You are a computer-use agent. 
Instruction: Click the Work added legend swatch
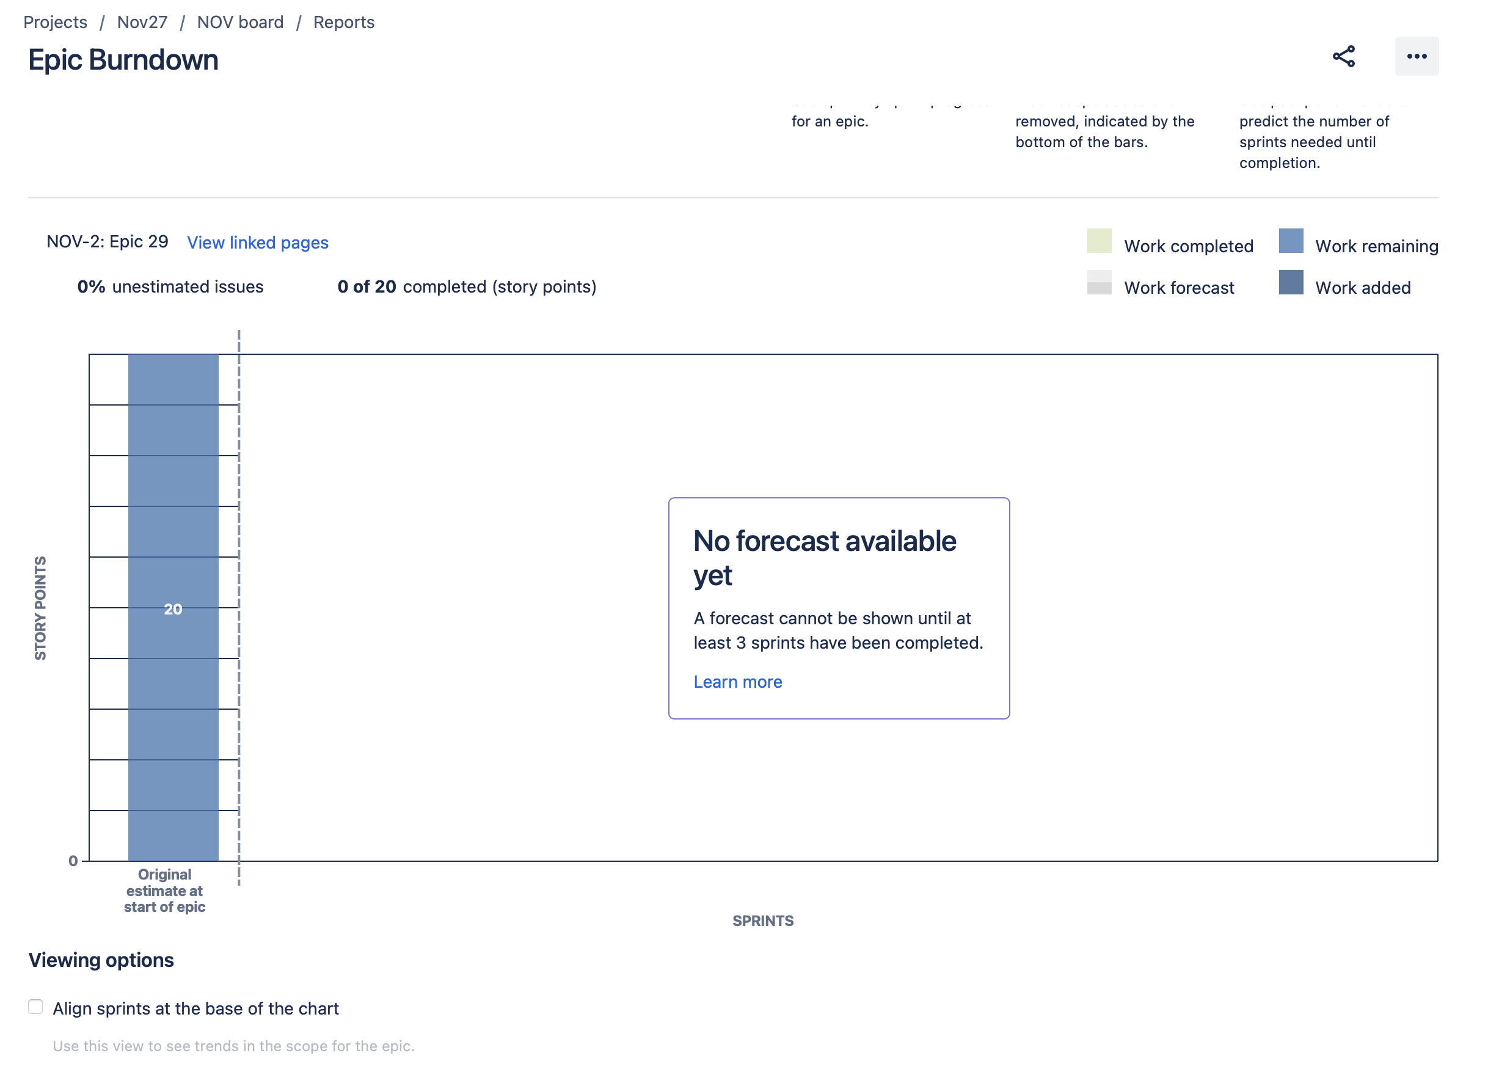pos(1290,283)
